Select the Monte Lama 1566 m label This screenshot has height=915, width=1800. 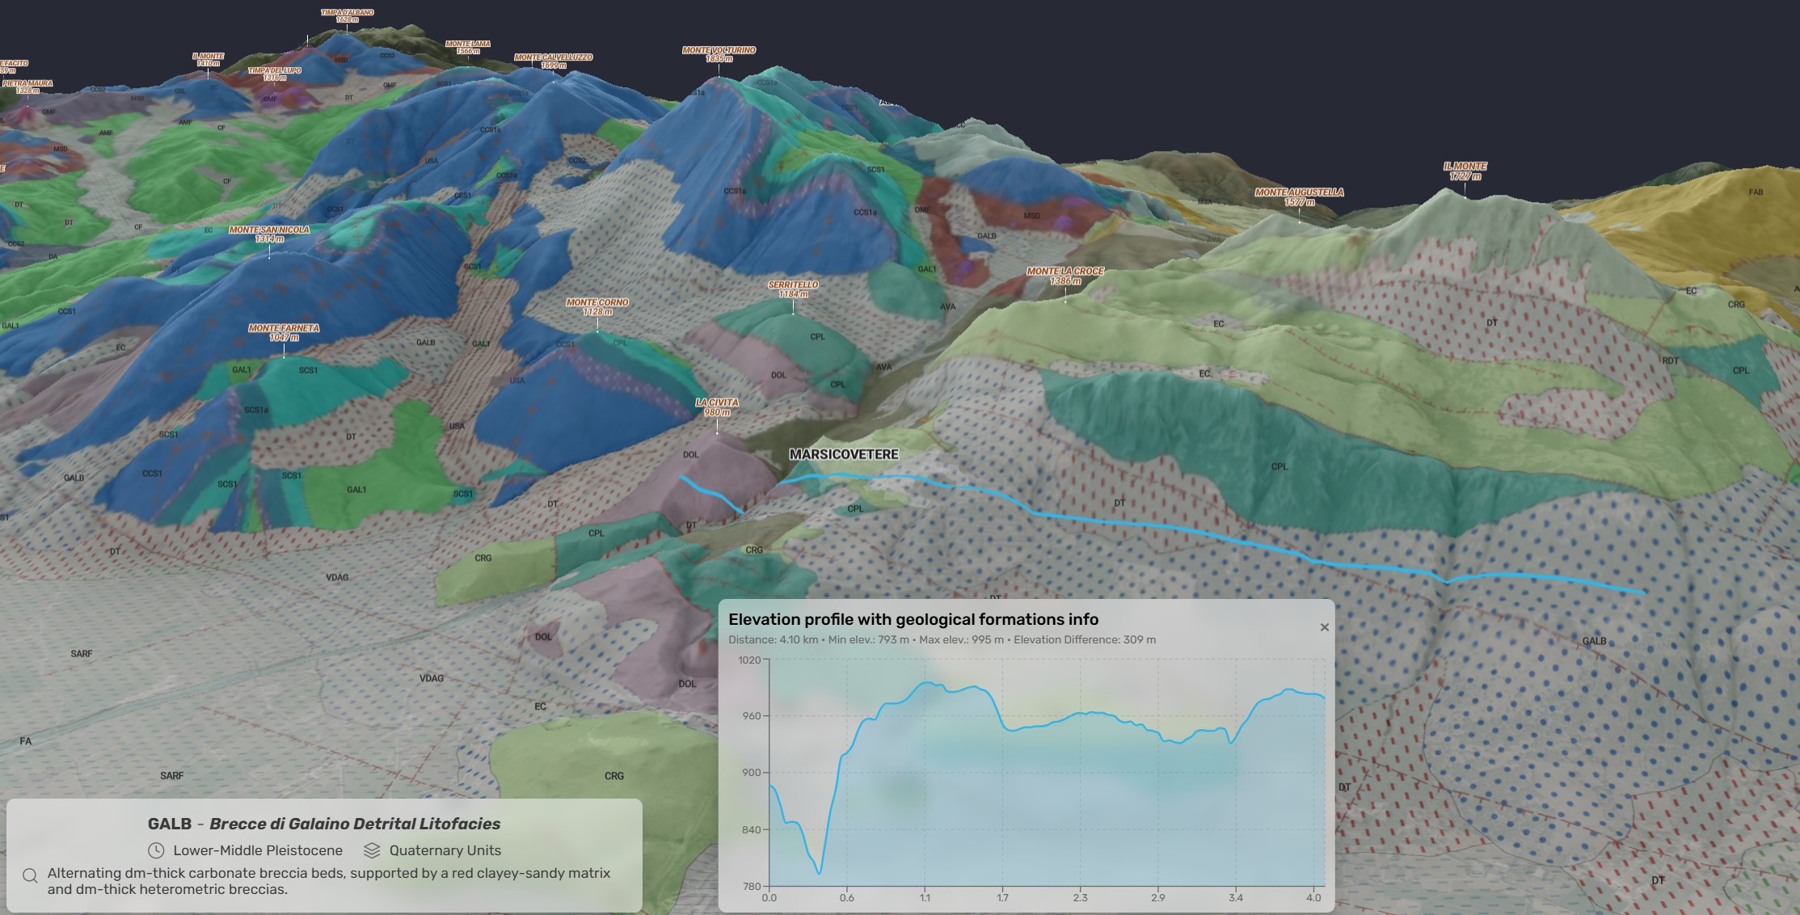point(468,47)
